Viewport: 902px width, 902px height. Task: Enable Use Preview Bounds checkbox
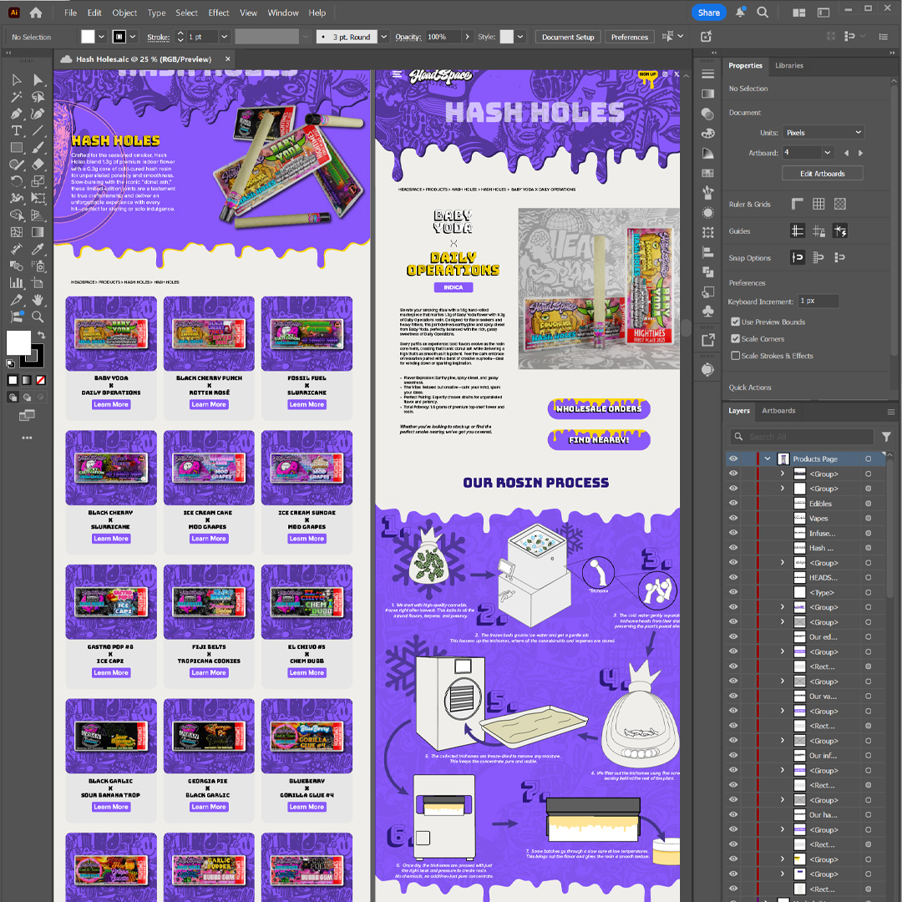click(x=735, y=322)
